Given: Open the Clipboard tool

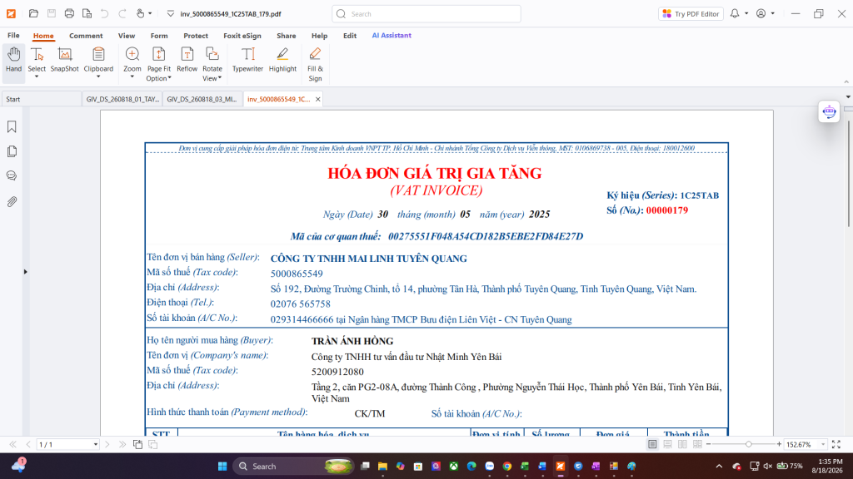Looking at the screenshot, I should (x=98, y=60).
